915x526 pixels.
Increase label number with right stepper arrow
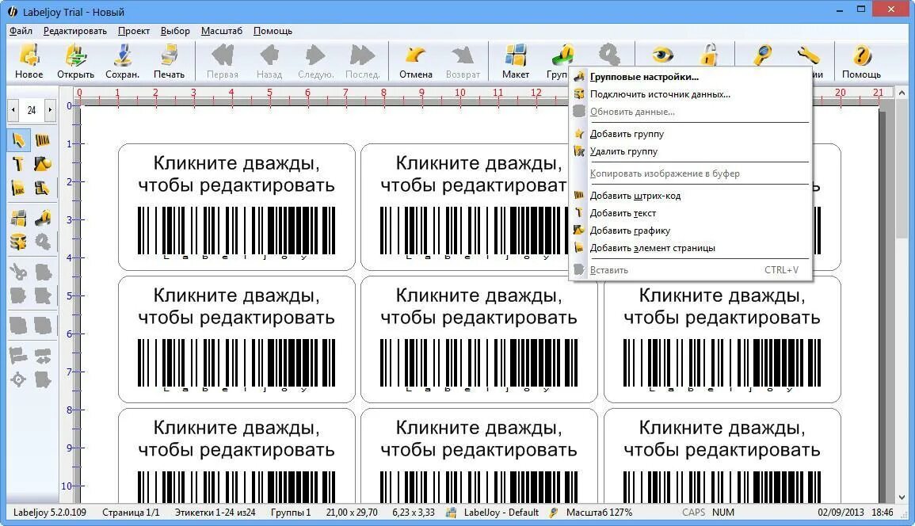pyautogui.click(x=50, y=110)
